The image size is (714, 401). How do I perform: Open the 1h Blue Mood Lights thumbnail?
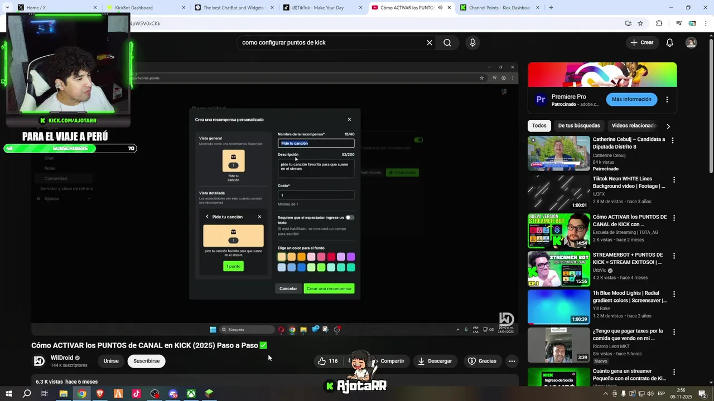tap(558, 306)
